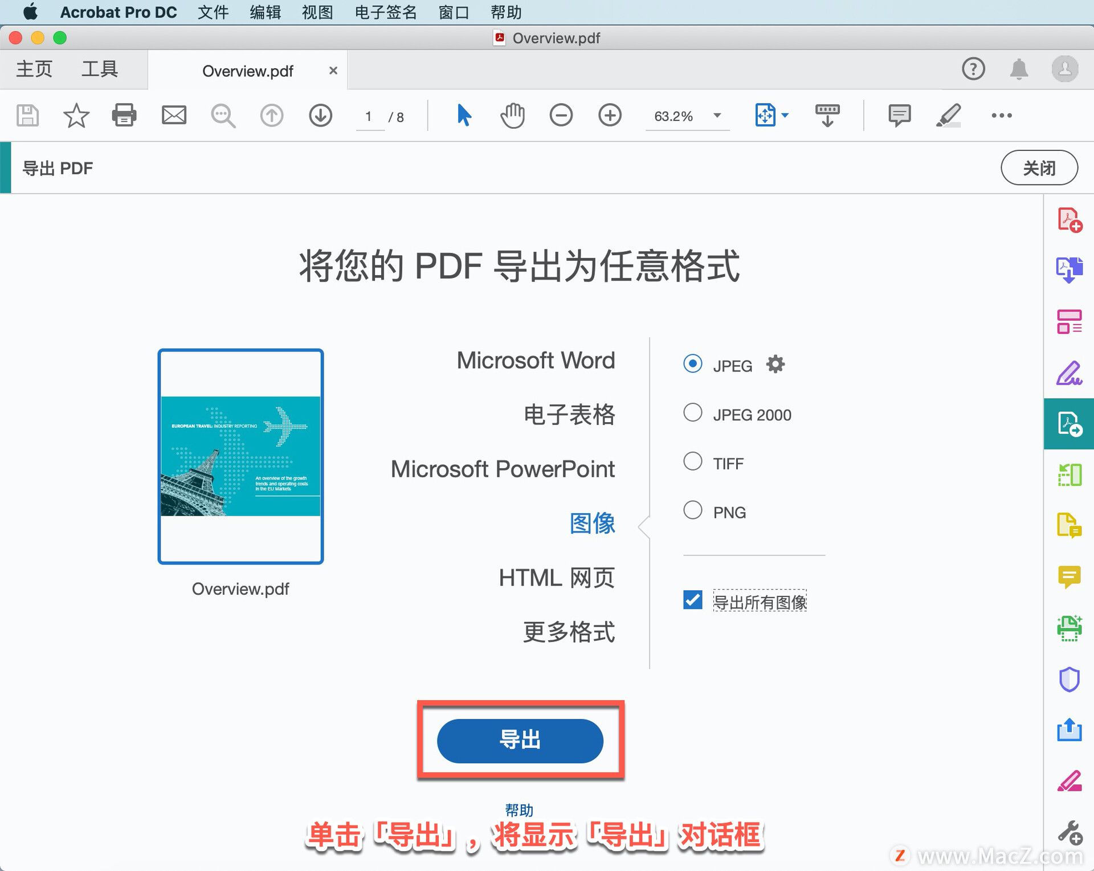Click the page number input field
The height and width of the screenshot is (871, 1094).
click(x=369, y=117)
